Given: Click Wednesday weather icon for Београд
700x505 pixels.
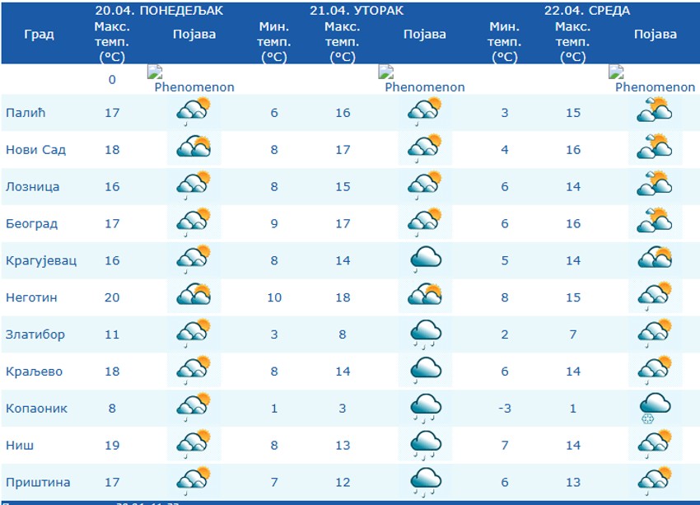Looking at the screenshot, I should 655,222.
